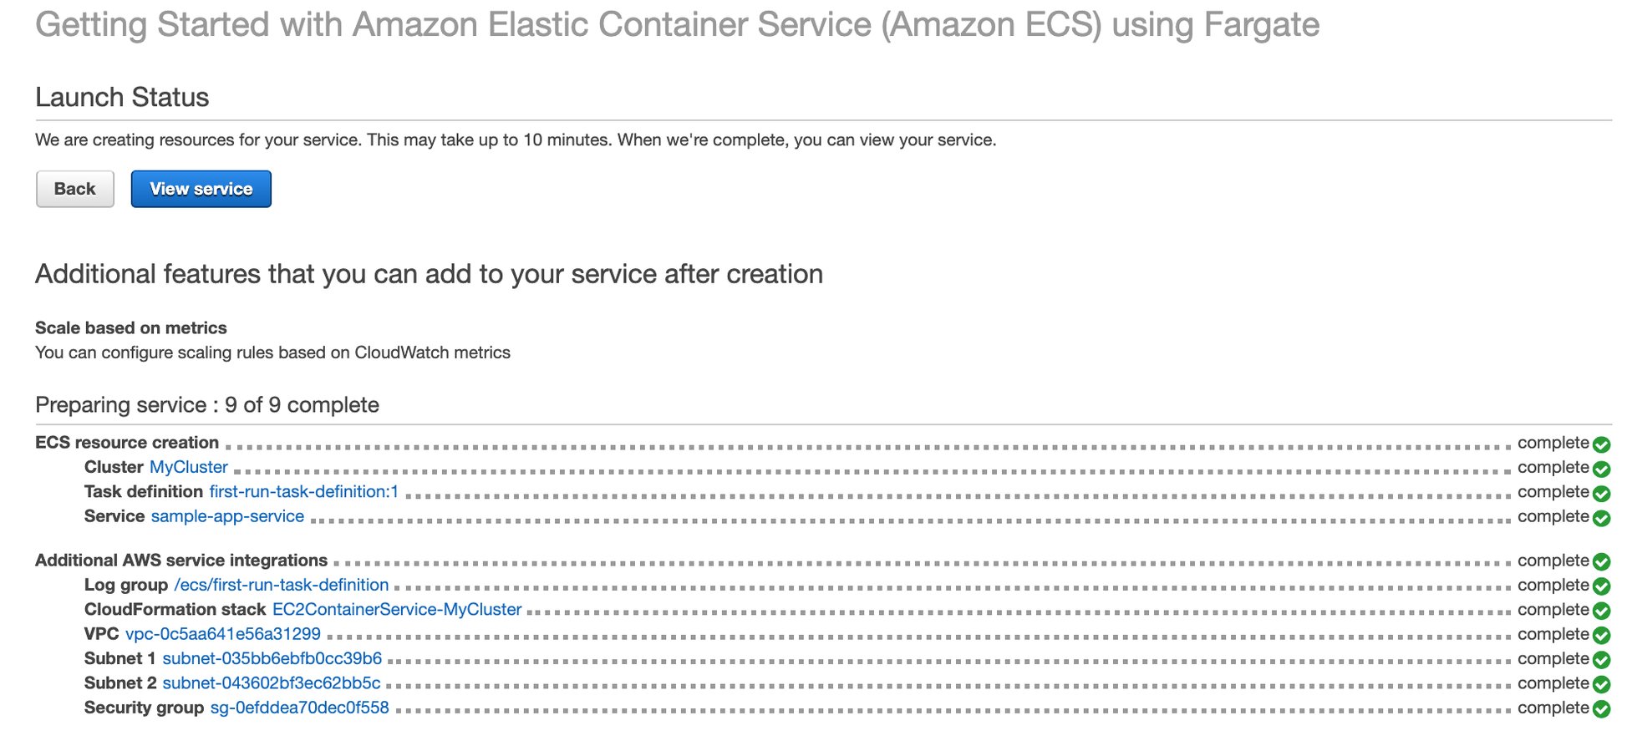
Task: Click the checkmark for Additional AWS service integrations
Action: (x=1601, y=561)
